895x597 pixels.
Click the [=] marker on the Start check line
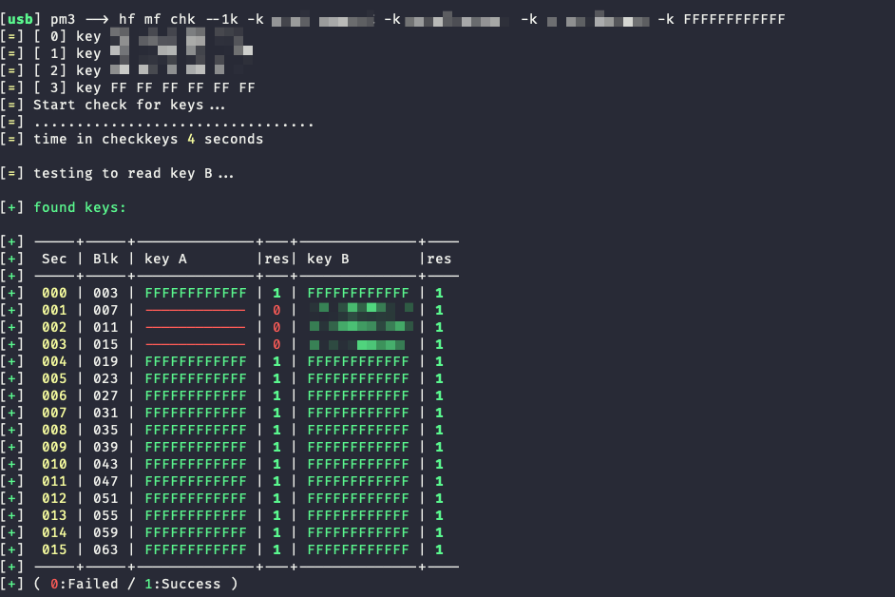[12, 105]
